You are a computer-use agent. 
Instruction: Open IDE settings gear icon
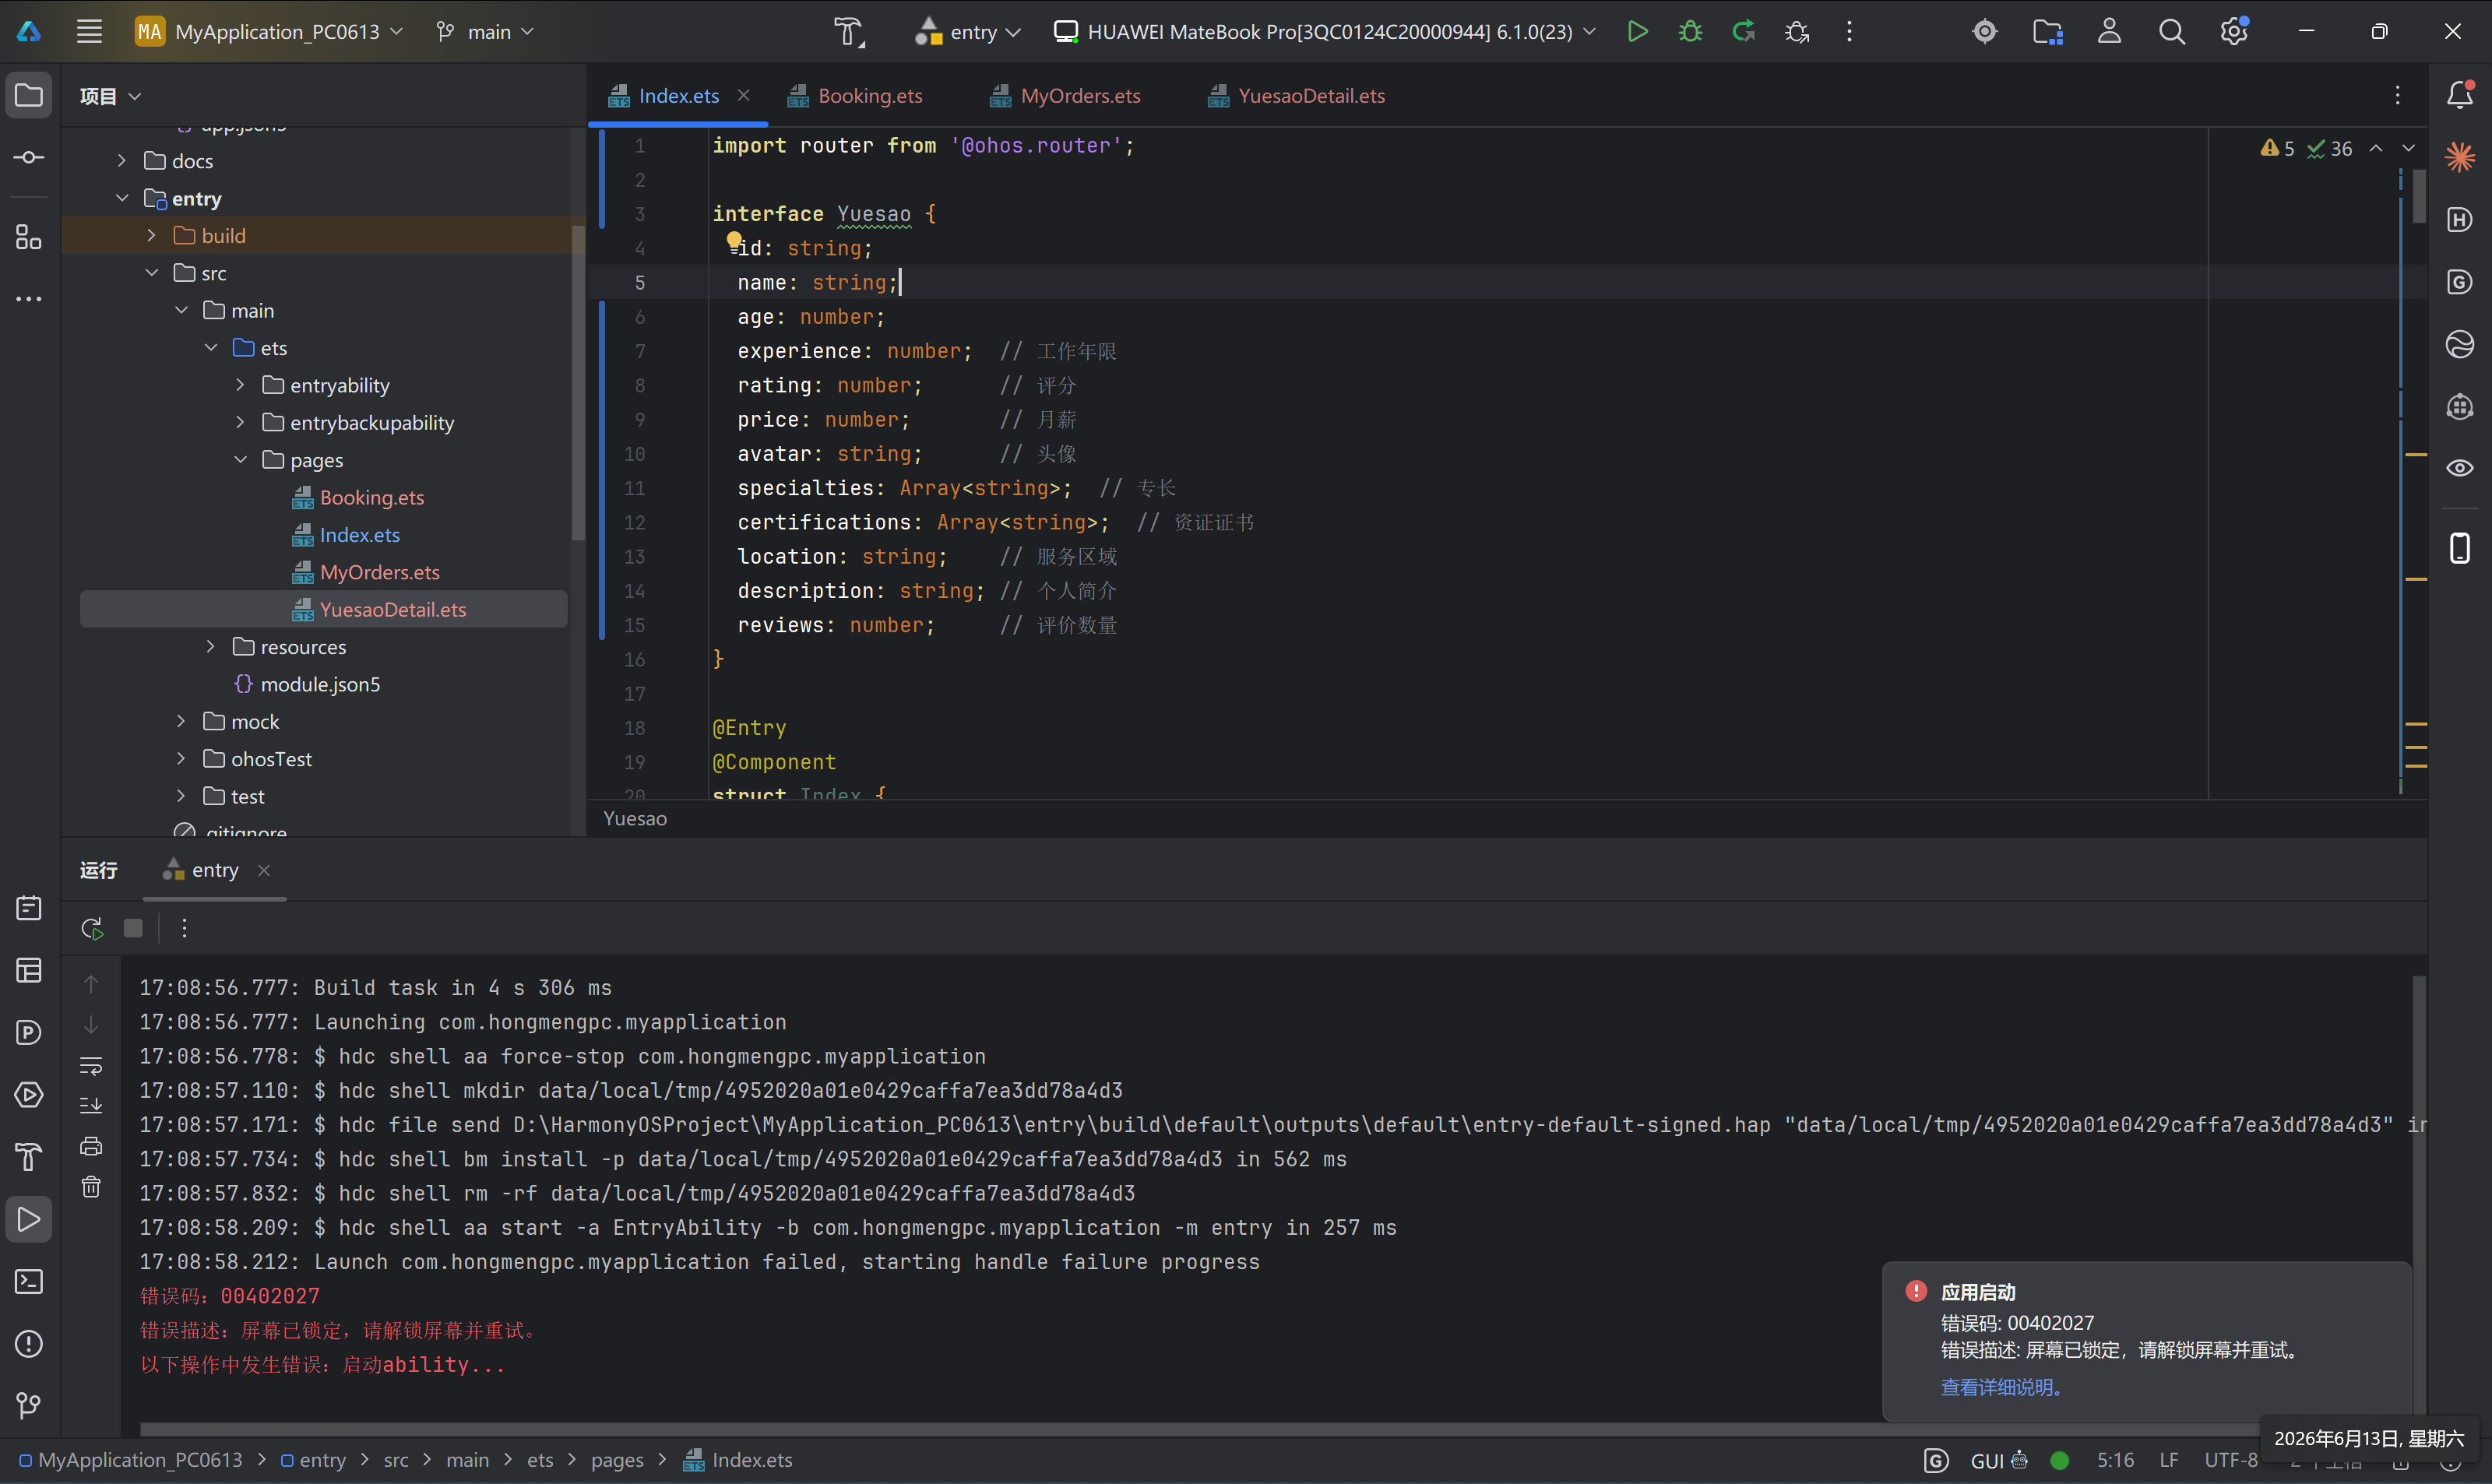[x=2234, y=32]
